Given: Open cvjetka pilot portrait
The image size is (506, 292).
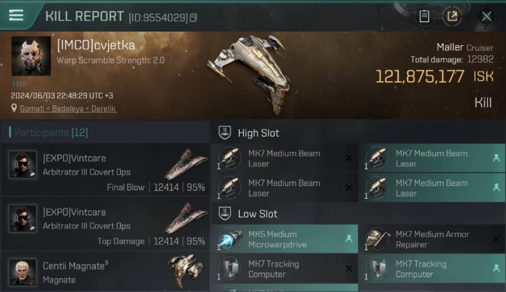Looking at the screenshot, I should click(x=31, y=56).
